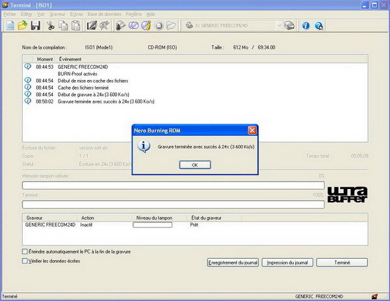
Task: Click the Paste clipboard icon
Action: point(75,25)
